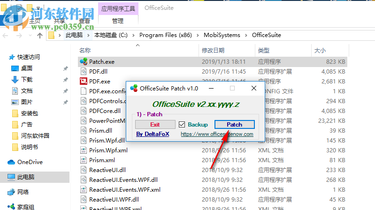The width and height of the screenshot is (375, 210).
Task: Go to Program Files (x86) breadcrumb
Action: (x=166, y=35)
